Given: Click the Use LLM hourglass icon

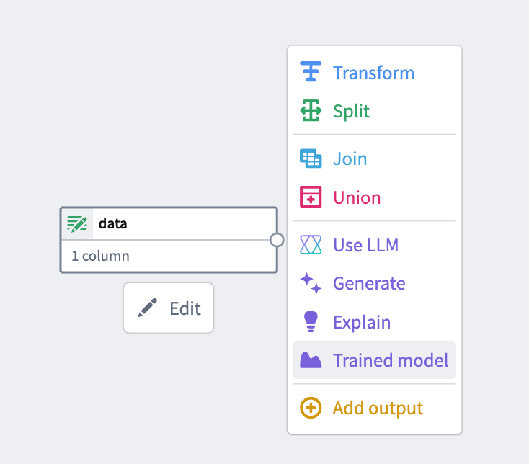Looking at the screenshot, I should [311, 245].
